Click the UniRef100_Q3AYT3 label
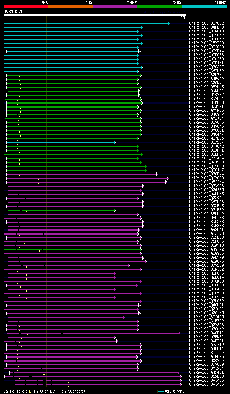The height and width of the screenshot is (394, 230). [207, 245]
